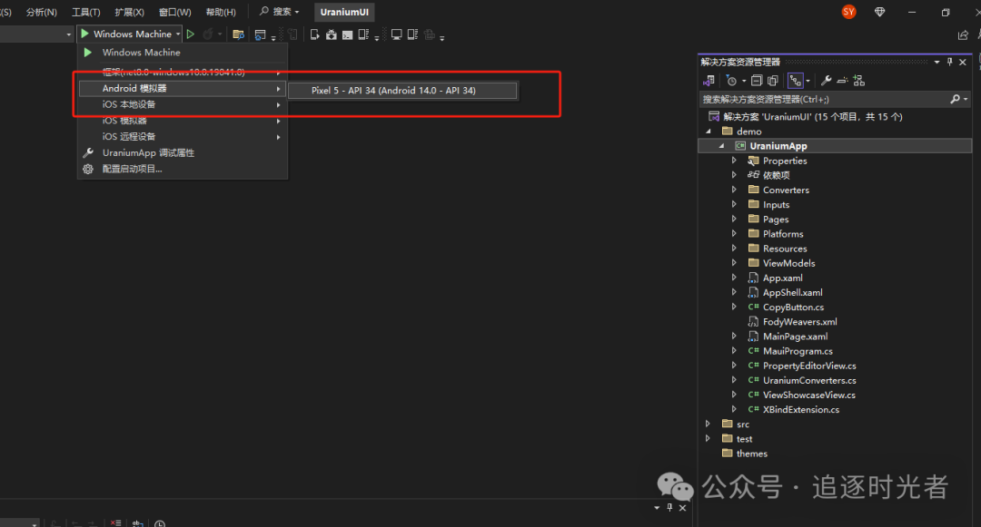Open Solution Explorer window options dropdown arrow
This screenshot has height=527, width=981.
936,62
